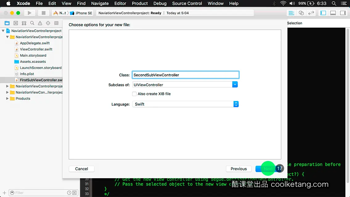Toggle the Debug area visibility

[333, 13]
